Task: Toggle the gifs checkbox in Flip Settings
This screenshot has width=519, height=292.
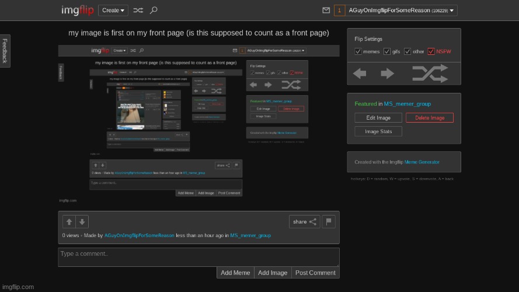Action: pos(387,51)
